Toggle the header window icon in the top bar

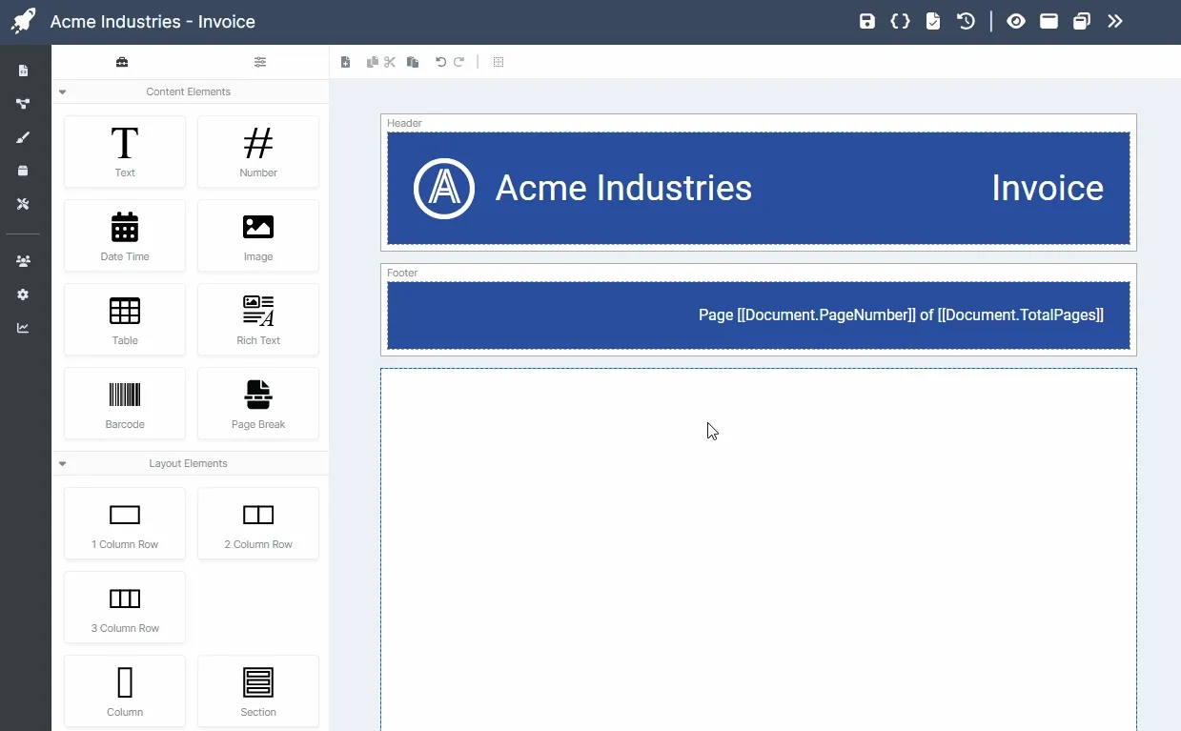click(x=1049, y=21)
